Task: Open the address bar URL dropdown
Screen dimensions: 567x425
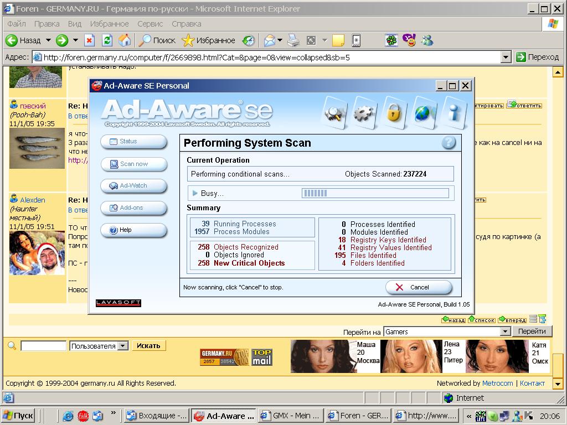Action: pos(506,57)
